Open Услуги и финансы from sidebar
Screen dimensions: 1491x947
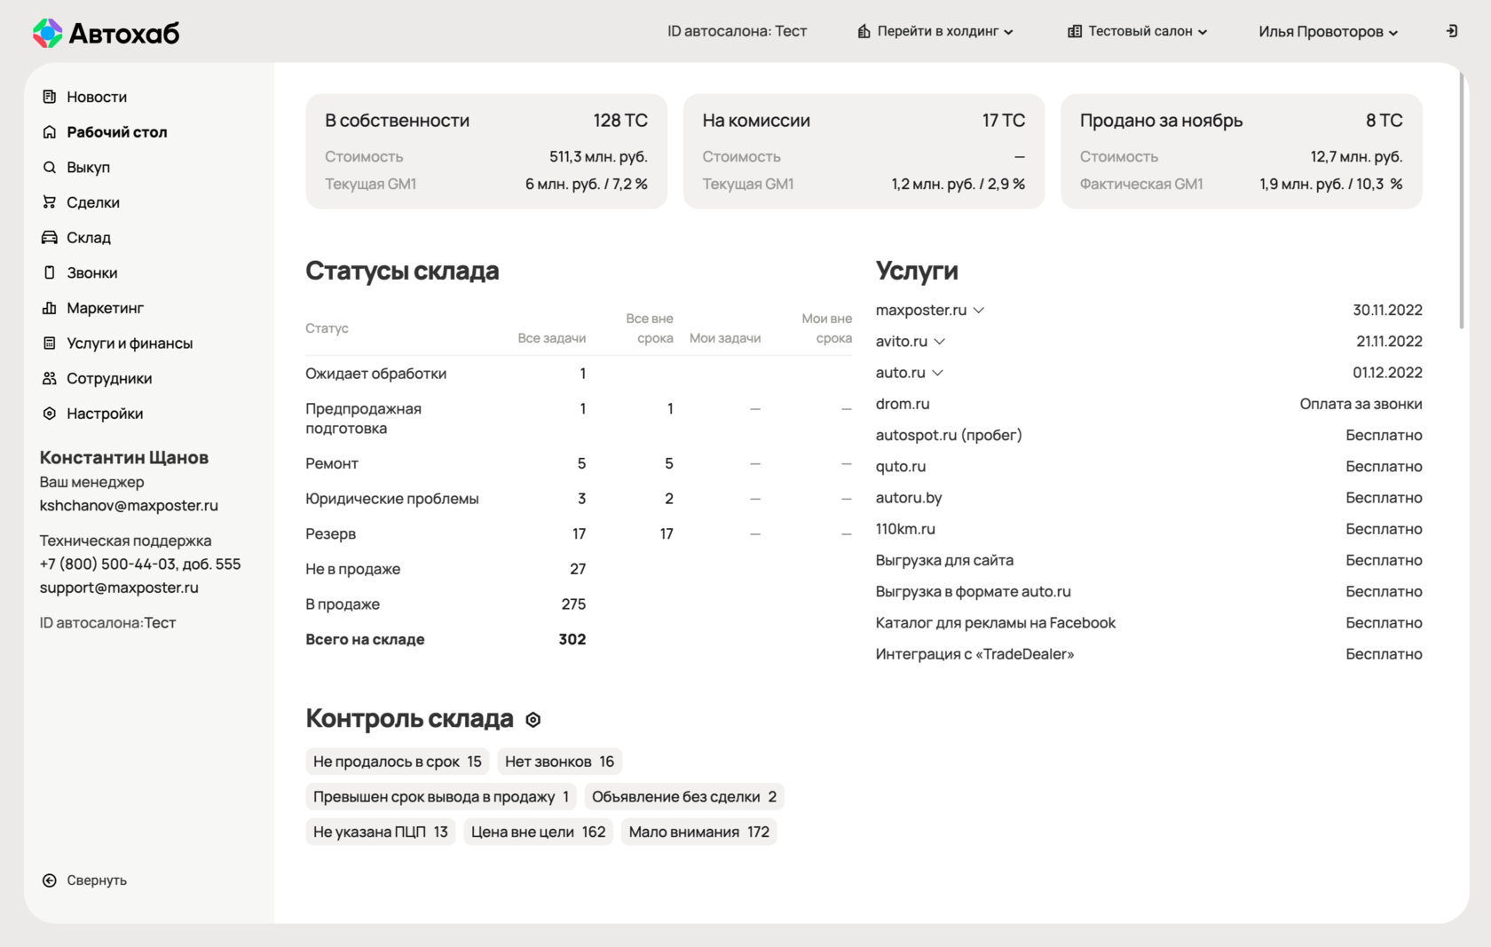pyautogui.click(x=49, y=343)
